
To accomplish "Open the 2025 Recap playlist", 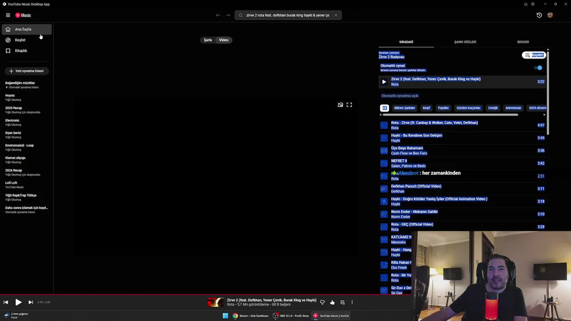I will tap(26, 110).
